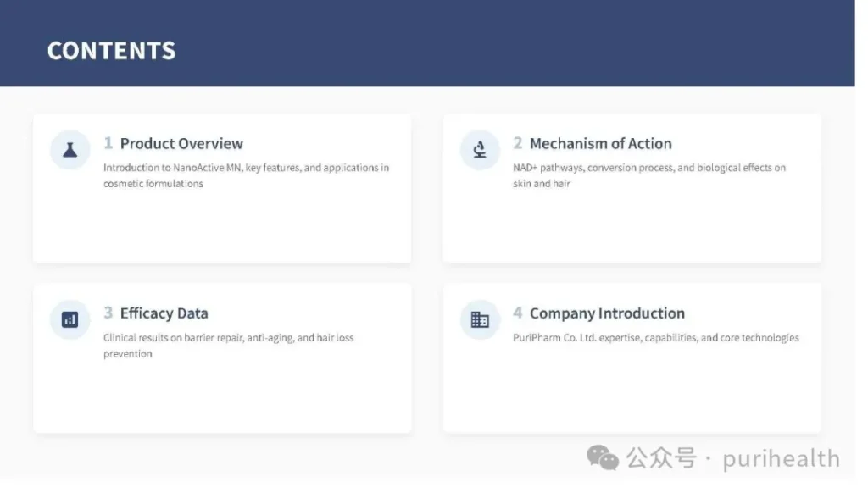Image resolution: width=868 pixels, height=493 pixels.
Task: Select the Efficacy Data heading
Action: [164, 313]
